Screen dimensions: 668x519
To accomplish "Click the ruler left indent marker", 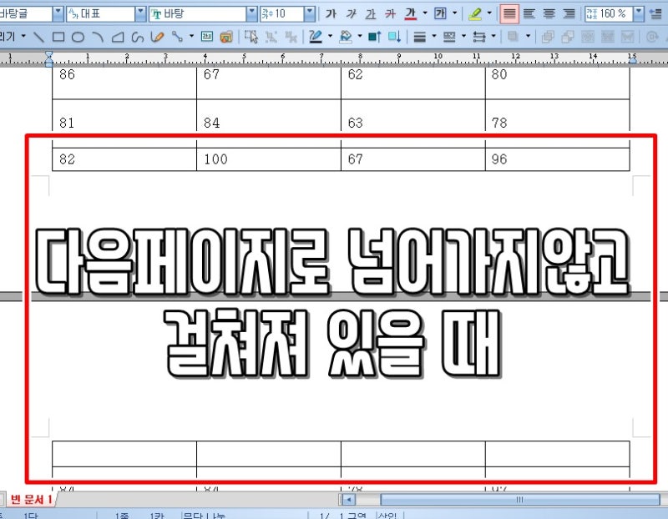I will [49, 59].
